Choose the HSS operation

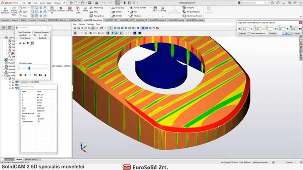pos(134,12)
